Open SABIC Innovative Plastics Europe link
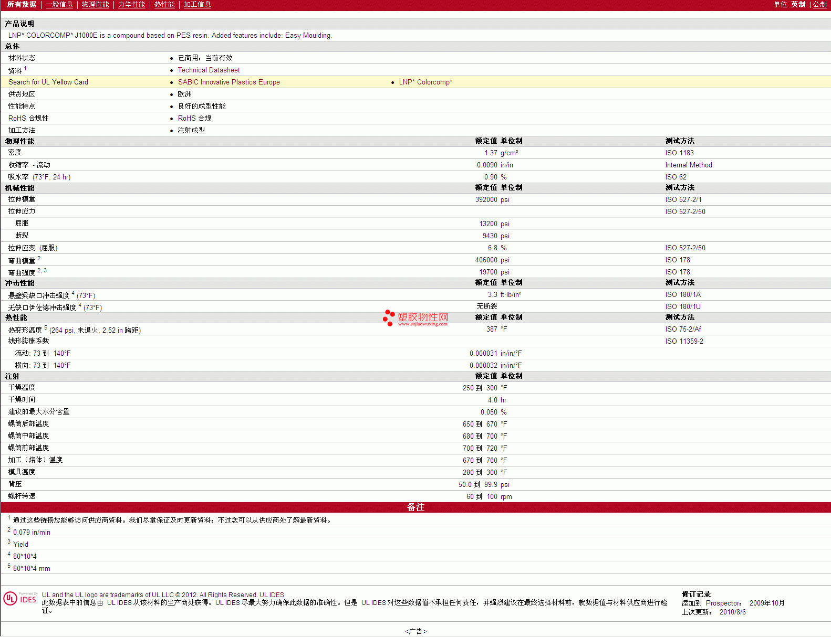This screenshot has width=831, height=637. pyautogui.click(x=228, y=82)
